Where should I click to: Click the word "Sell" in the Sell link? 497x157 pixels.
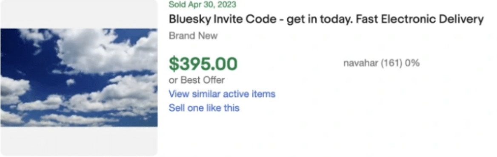point(176,108)
